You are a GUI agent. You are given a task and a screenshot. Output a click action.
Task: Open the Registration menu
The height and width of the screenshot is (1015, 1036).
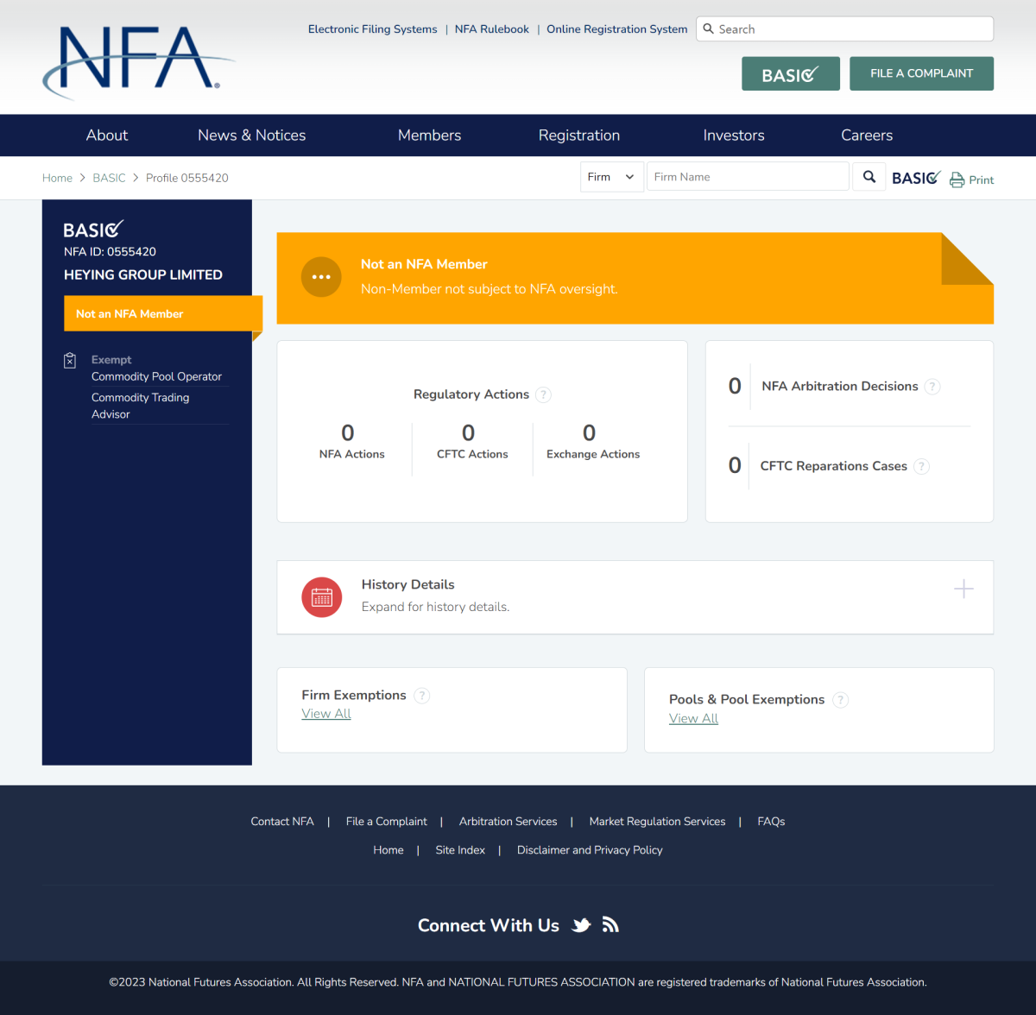(x=579, y=135)
